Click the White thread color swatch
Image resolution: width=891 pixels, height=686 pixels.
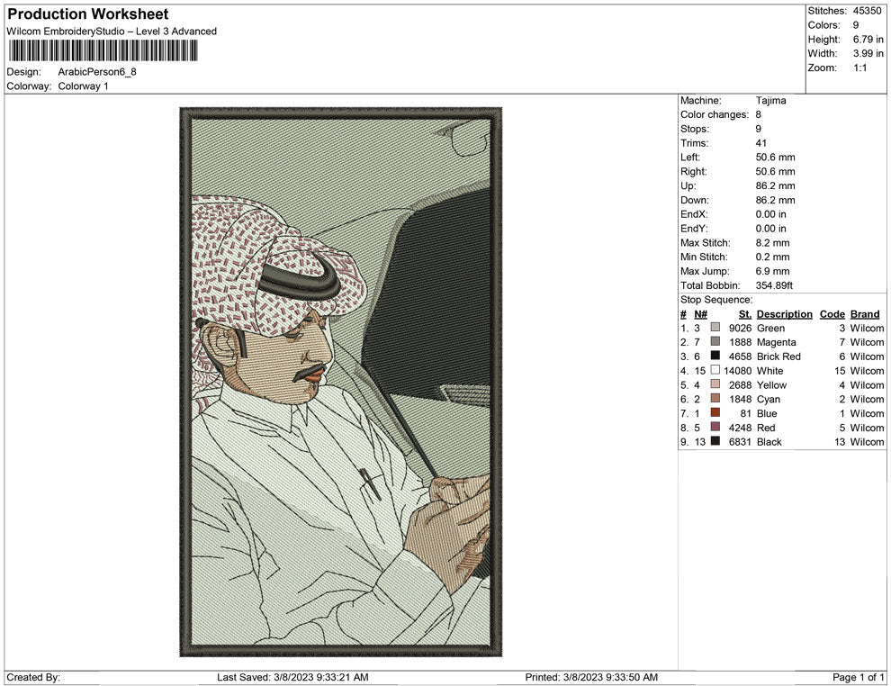(715, 370)
